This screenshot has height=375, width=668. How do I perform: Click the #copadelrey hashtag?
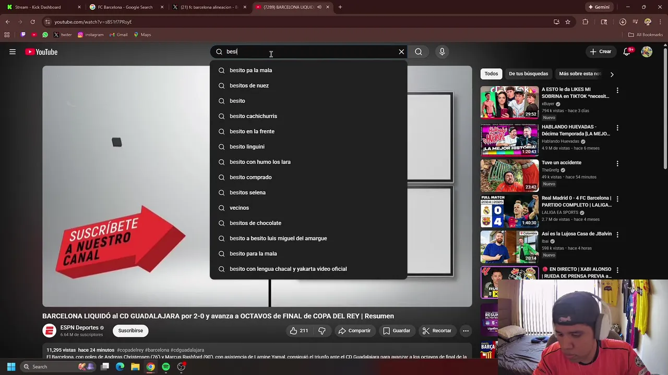tap(130, 350)
